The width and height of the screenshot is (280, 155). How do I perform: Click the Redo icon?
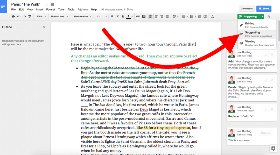(24, 16)
